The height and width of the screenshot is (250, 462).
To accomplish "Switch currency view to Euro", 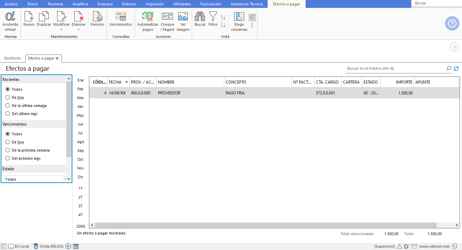I will tap(252, 18).
